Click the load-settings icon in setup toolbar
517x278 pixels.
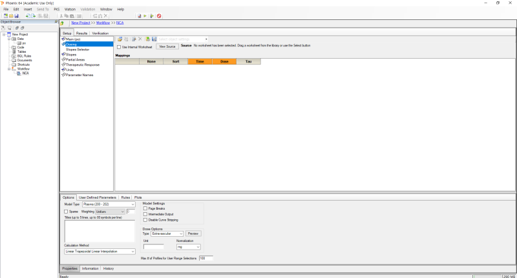(148, 39)
